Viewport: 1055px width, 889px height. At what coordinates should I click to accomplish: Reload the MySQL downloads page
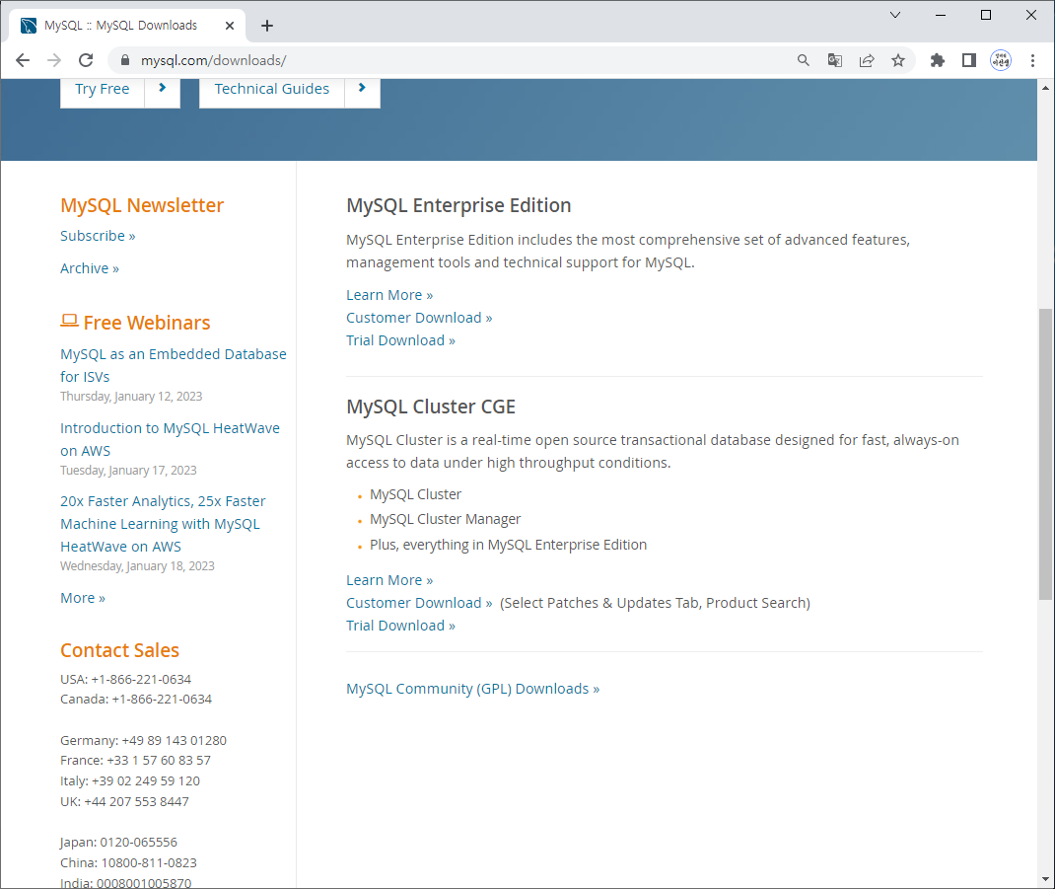[x=86, y=60]
